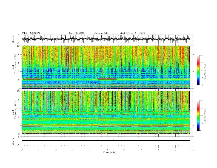Click inside the ch.1 spectrogram panel
Screen dimensions: 217x168
105,67
